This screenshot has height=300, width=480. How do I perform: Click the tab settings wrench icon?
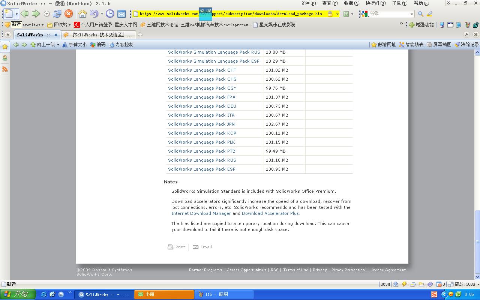[x=466, y=34]
